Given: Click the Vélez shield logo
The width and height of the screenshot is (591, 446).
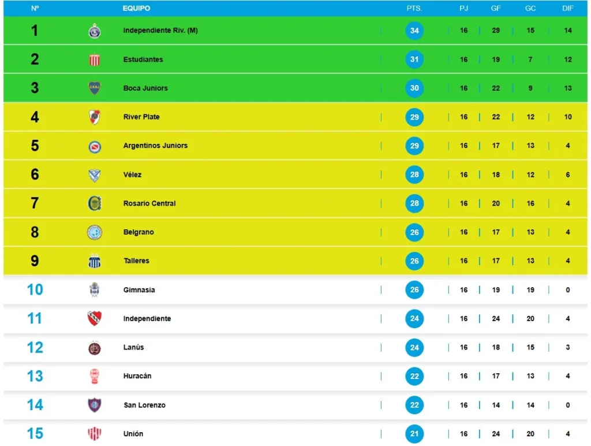Looking at the screenshot, I should pos(94,175).
